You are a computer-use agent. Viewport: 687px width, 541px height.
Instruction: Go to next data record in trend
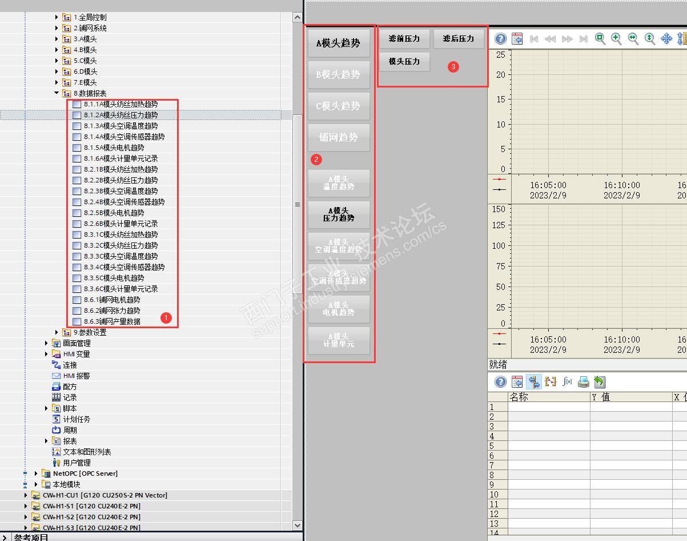(x=567, y=38)
